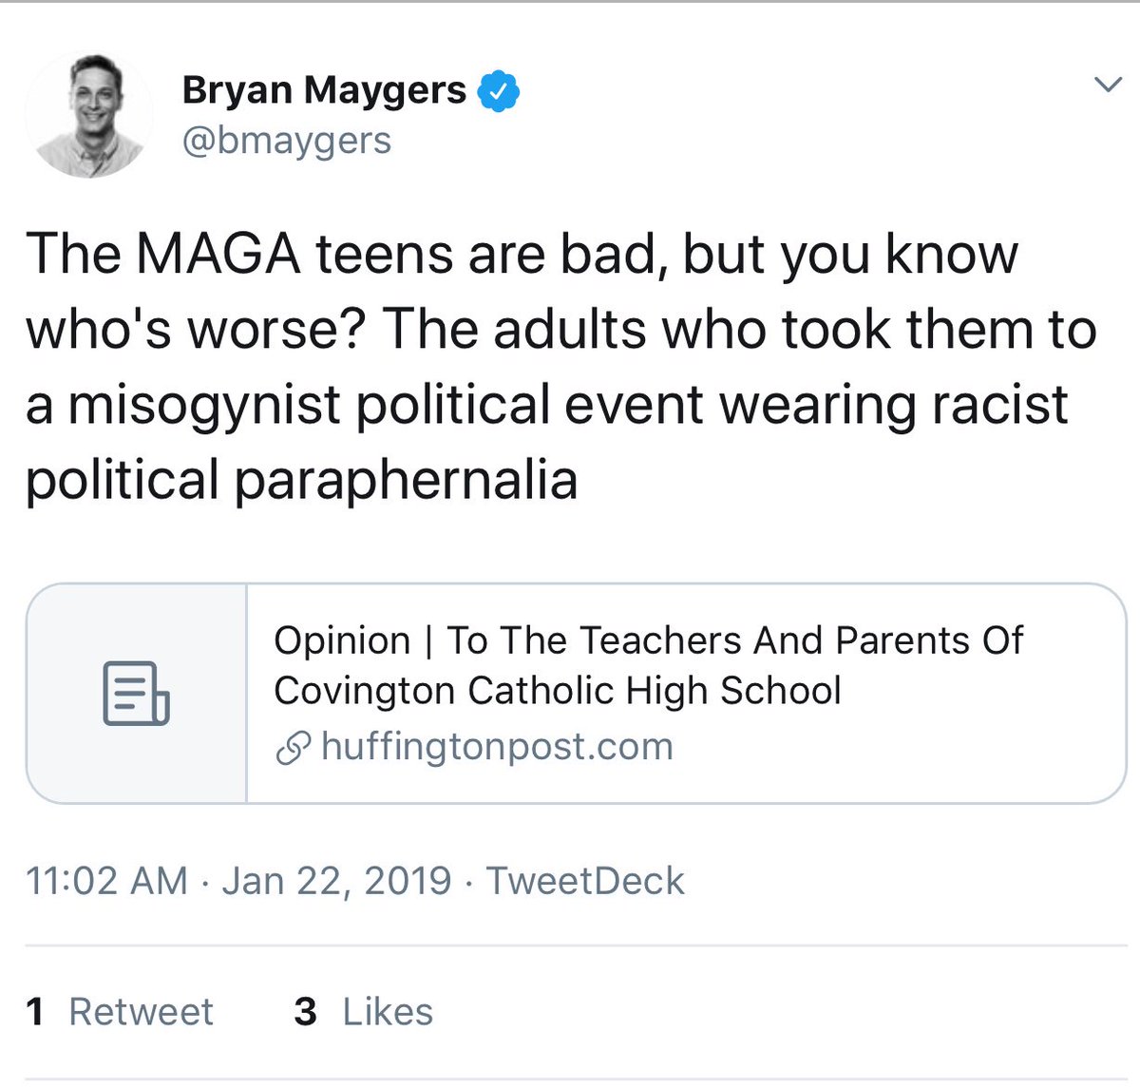Click Bryan Maygers' profile photo
Viewport: 1140px width, 1088px height.
(x=88, y=115)
